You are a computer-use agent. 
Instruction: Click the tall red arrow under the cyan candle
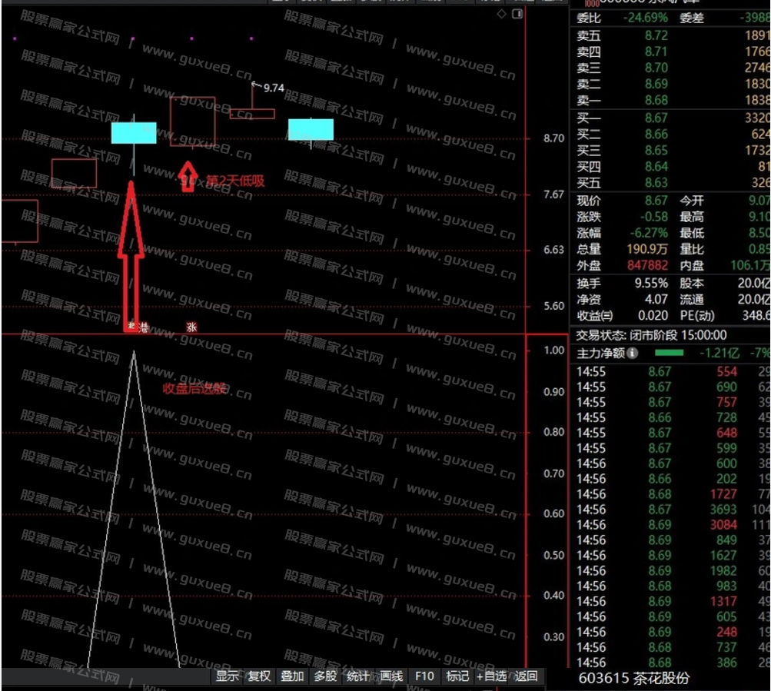[x=131, y=254]
